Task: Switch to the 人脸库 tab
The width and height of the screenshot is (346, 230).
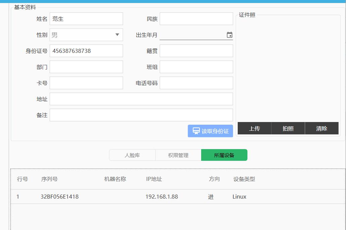Action: click(132, 155)
